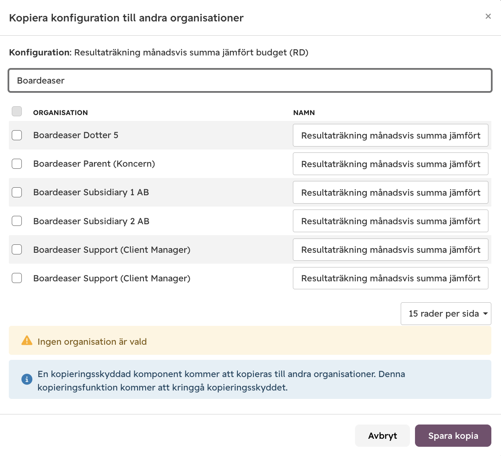Click the "Boardeaser Subsidiary 2 AB" row label
The image size is (501, 456).
point(91,221)
